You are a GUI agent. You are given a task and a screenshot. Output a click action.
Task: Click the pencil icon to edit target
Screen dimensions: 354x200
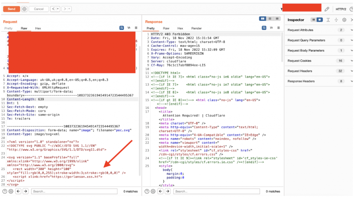[x=327, y=9]
